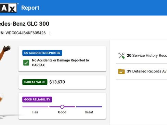Open the 20 Service History Records link
167x125 pixels.
click(147, 56)
